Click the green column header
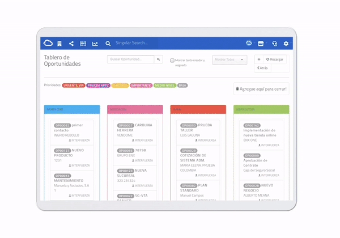Screen dimensions: 340x238 pos(261,109)
